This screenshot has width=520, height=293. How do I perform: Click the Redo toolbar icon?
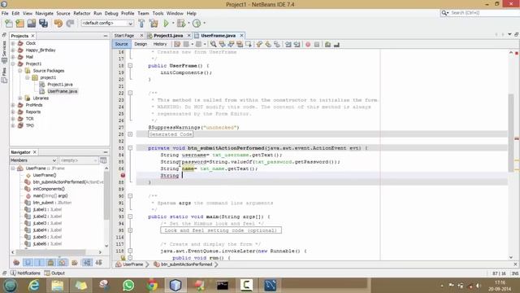(x=70, y=24)
